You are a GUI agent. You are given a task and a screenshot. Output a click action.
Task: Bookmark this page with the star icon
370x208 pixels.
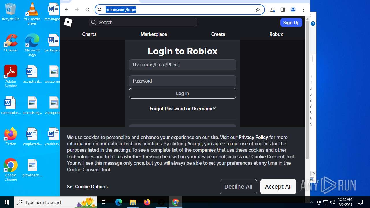tap(258, 10)
